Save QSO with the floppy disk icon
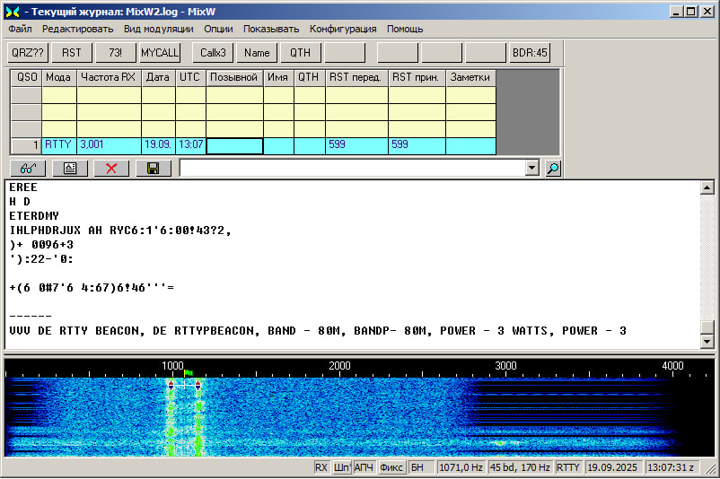This screenshot has width=720, height=479. [x=154, y=169]
